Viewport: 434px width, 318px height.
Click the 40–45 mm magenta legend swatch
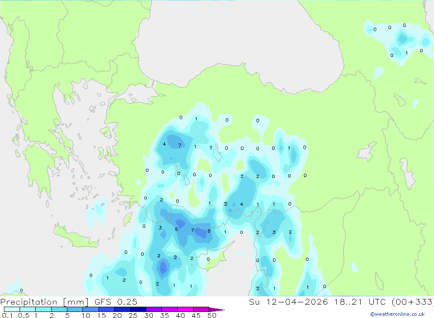point(185,309)
